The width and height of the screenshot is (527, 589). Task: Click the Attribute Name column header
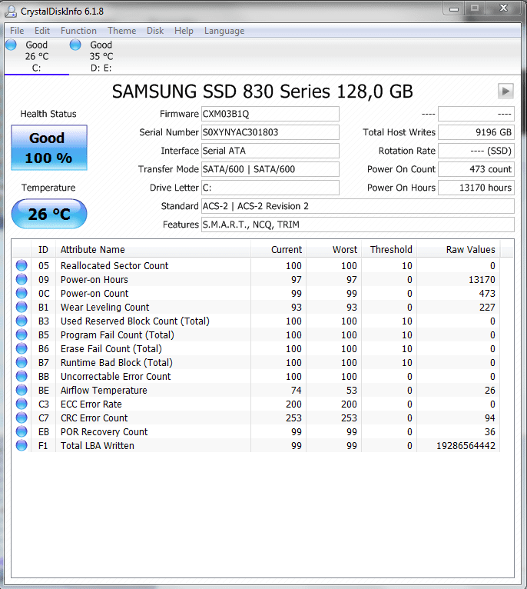point(153,249)
